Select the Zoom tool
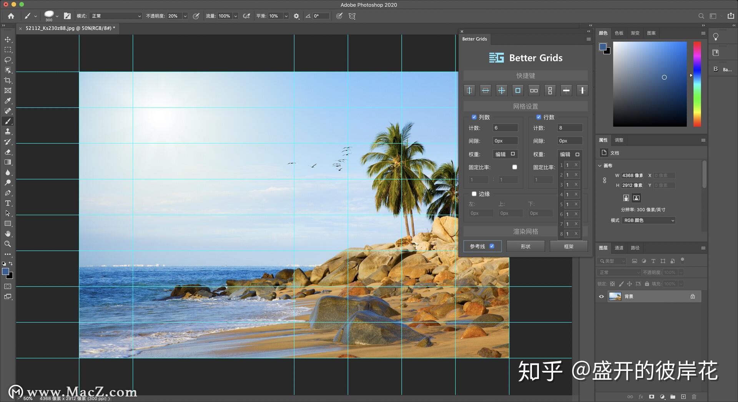Viewport: 738px width, 402px height. tap(8, 244)
